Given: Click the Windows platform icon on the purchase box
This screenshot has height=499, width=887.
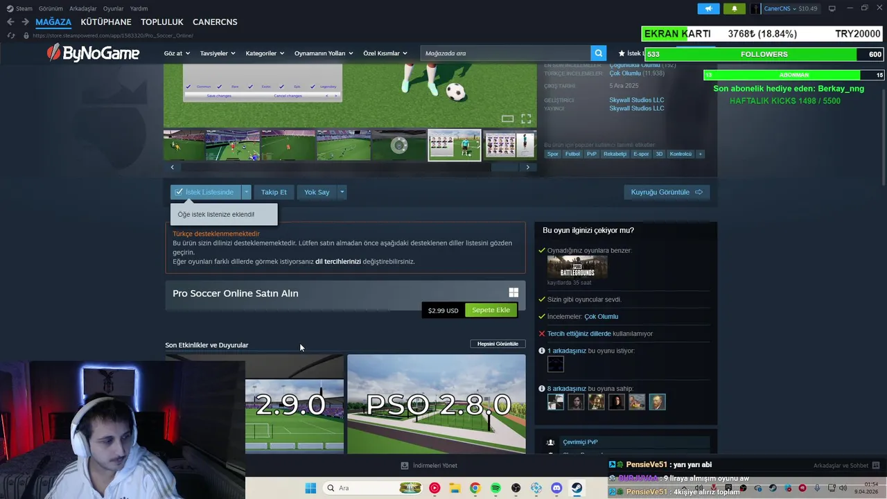Looking at the screenshot, I should [x=513, y=293].
